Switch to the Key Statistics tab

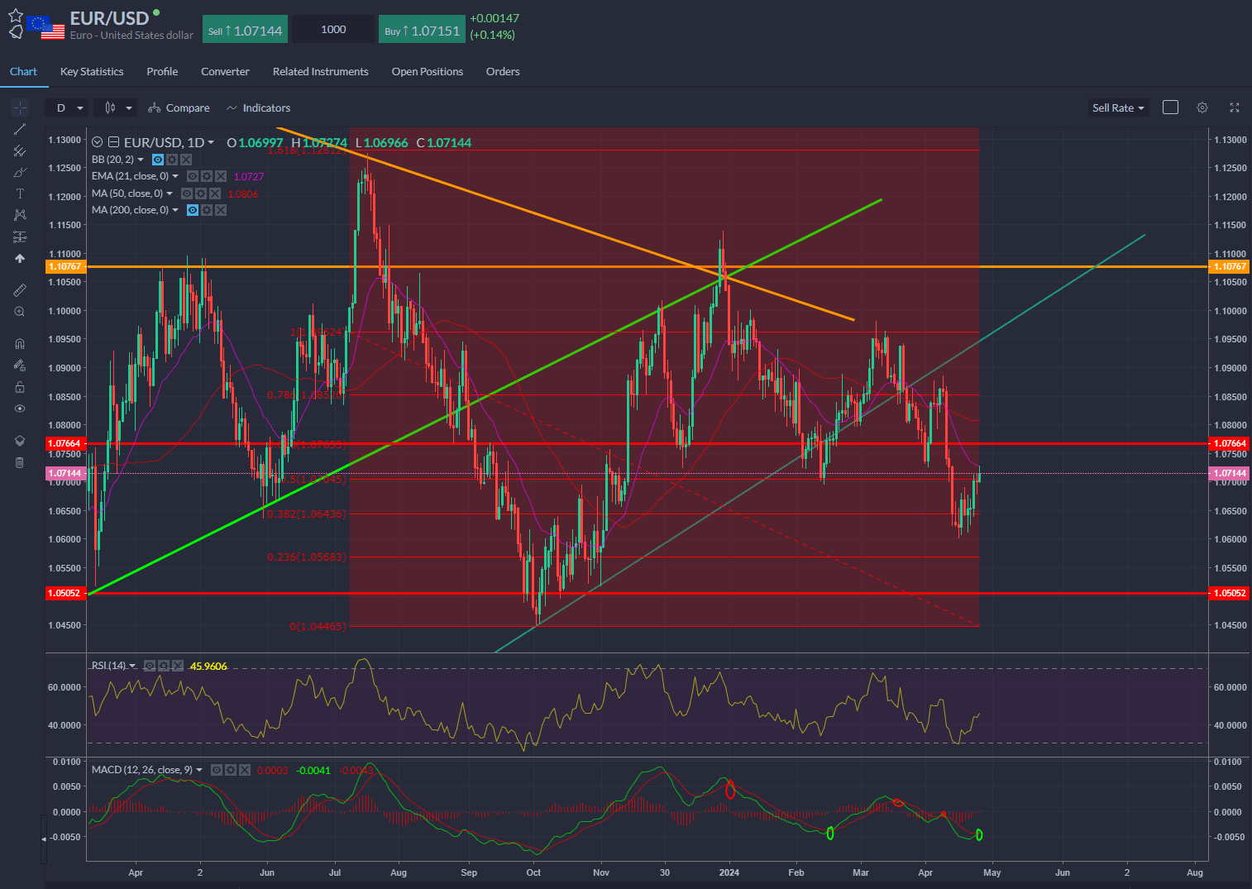click(92, 72)
